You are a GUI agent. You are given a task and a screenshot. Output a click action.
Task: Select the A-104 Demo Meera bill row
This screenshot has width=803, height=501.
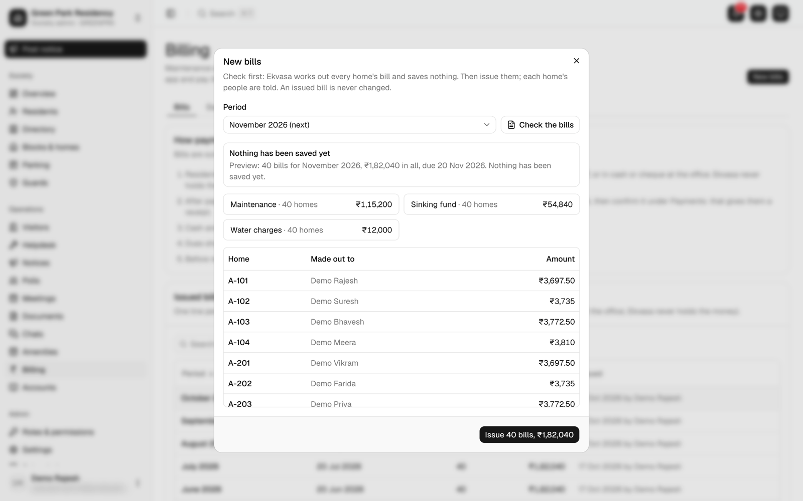click(401, 342)
